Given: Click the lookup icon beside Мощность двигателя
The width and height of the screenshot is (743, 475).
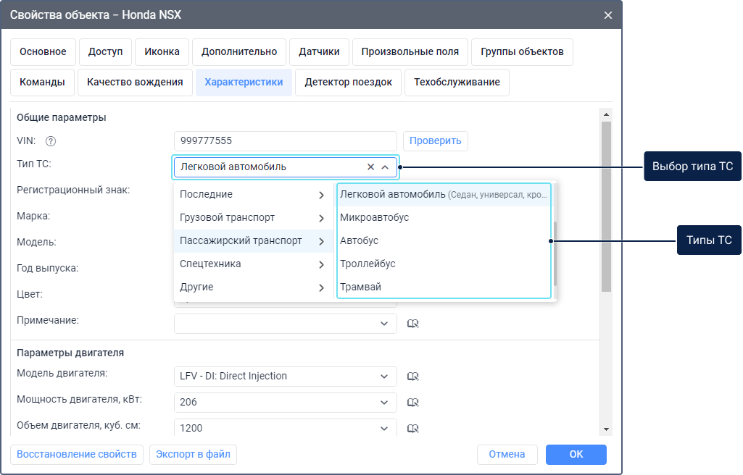Looking at the screenshot, I should pyautogui.click(x=413, y=403).
